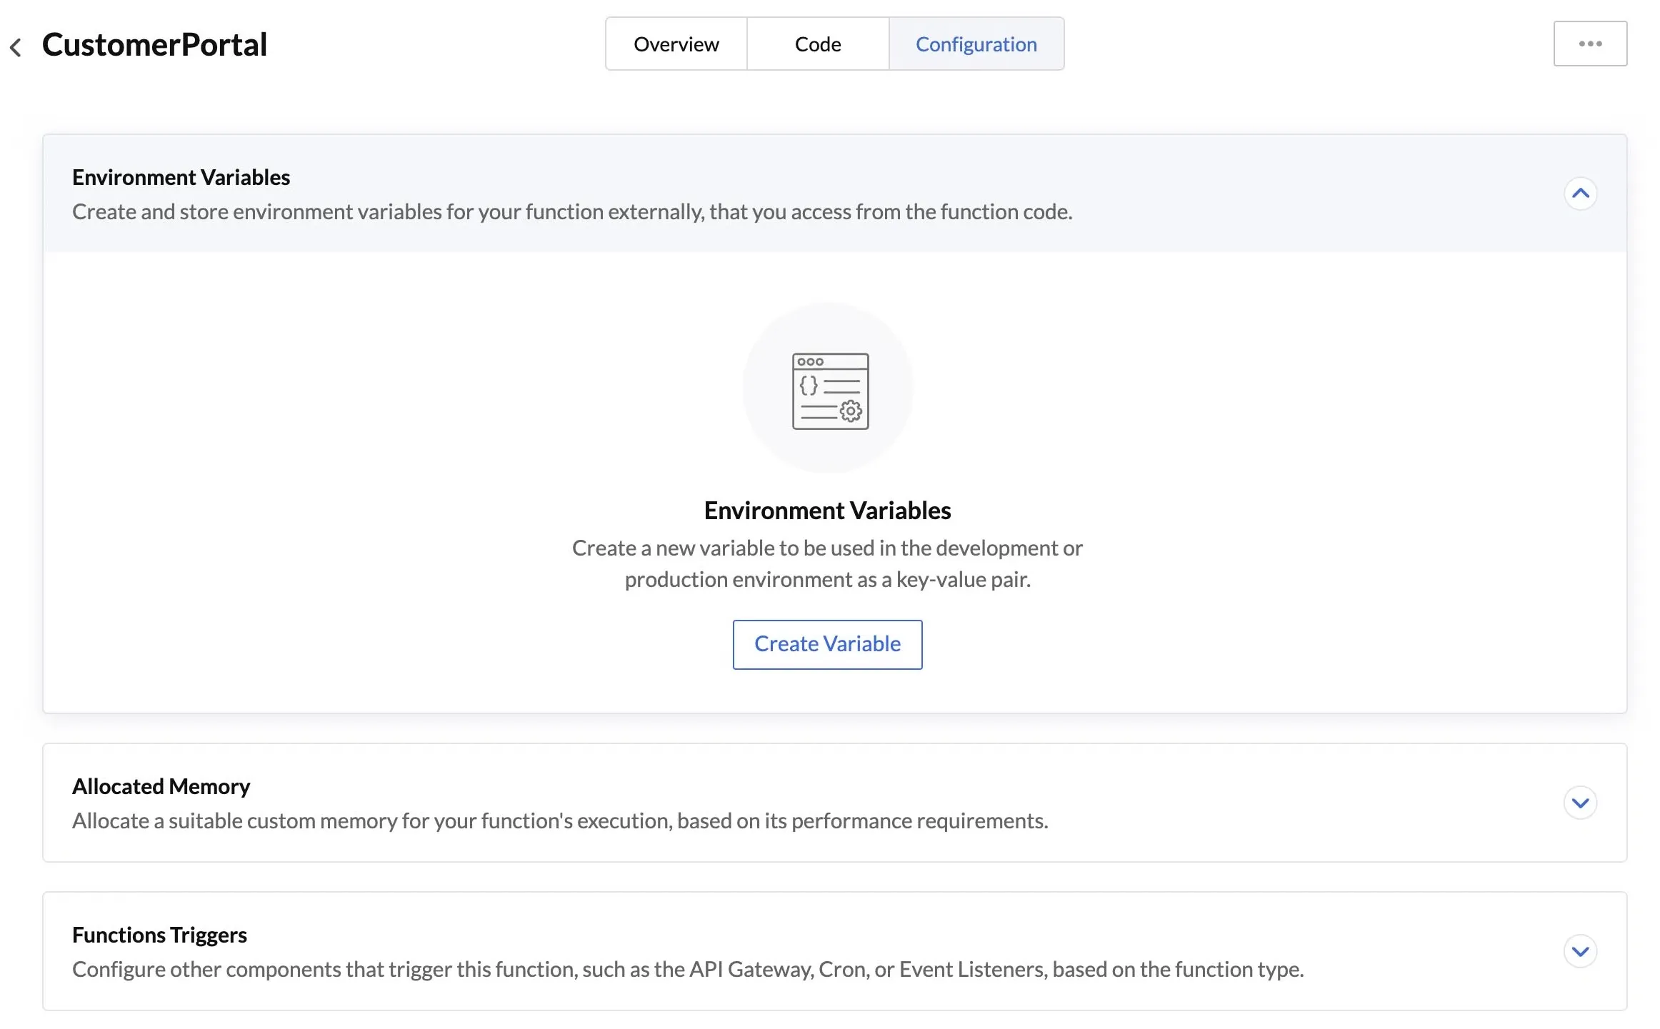
Task: Click the 'Allocate a suitable custom memory' description
Action: [x=560, y=820]
